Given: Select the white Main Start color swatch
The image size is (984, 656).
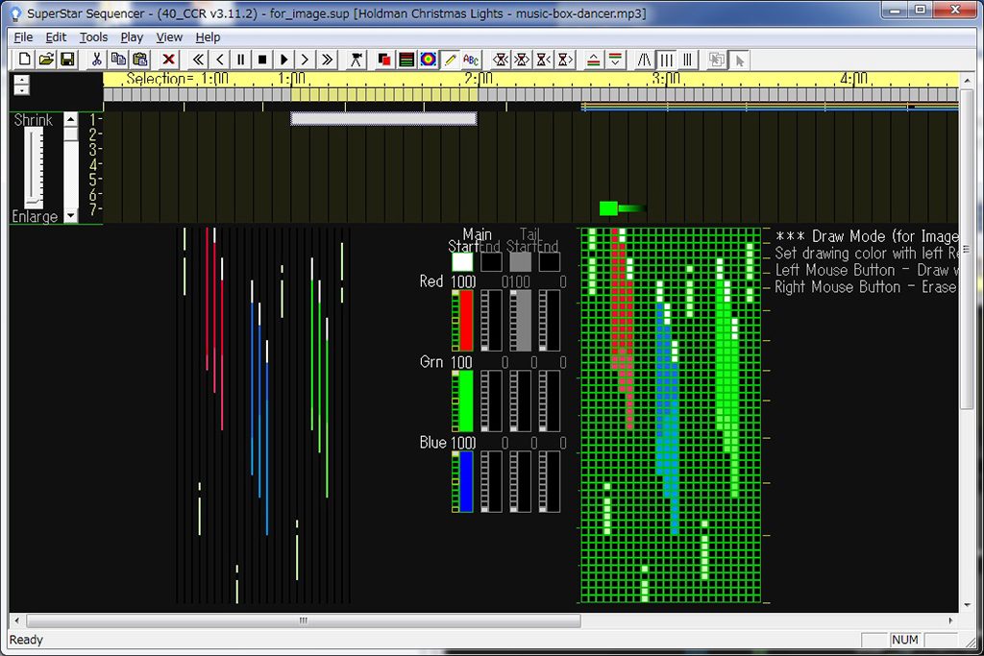Looking at the screenshot, I should (x=462, y=261).
